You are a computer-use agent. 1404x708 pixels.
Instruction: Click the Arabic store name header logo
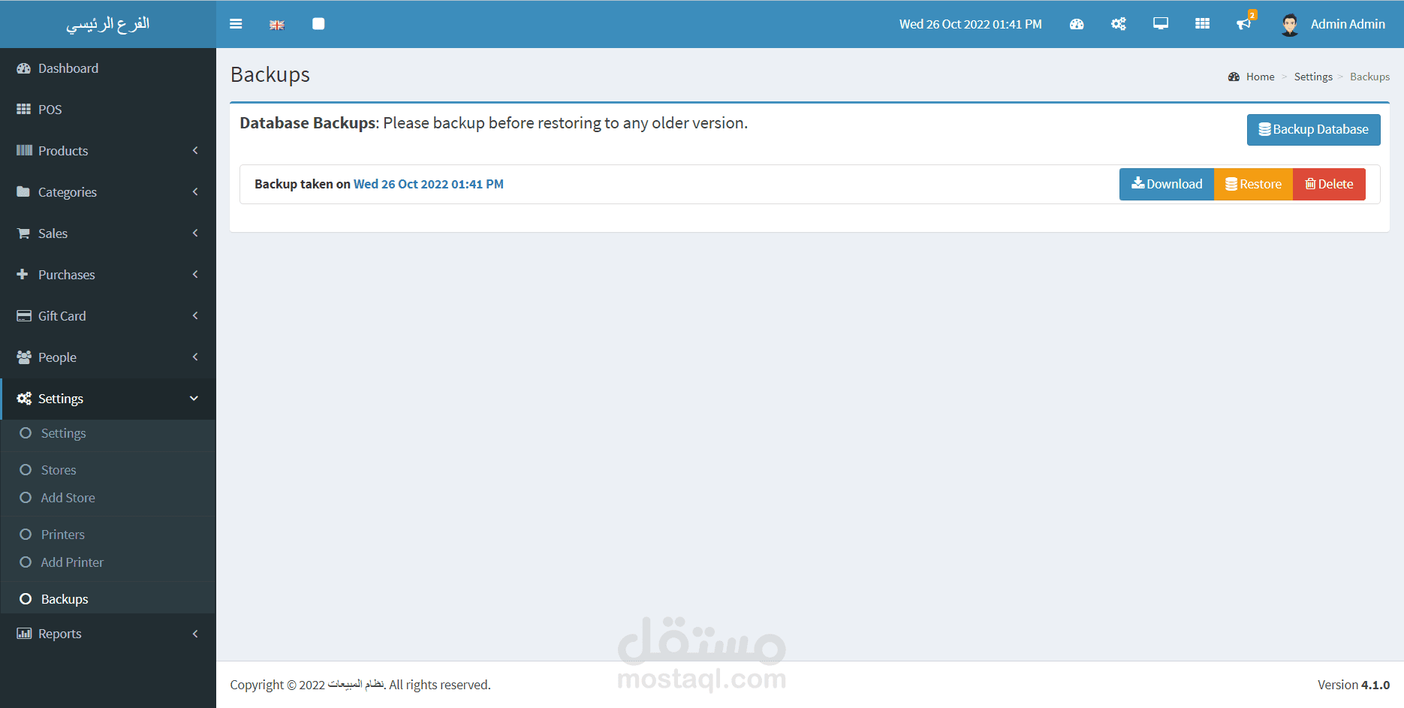coord(108,24)
